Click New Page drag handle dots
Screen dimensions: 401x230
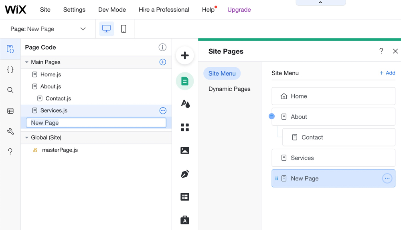(276, 178)
